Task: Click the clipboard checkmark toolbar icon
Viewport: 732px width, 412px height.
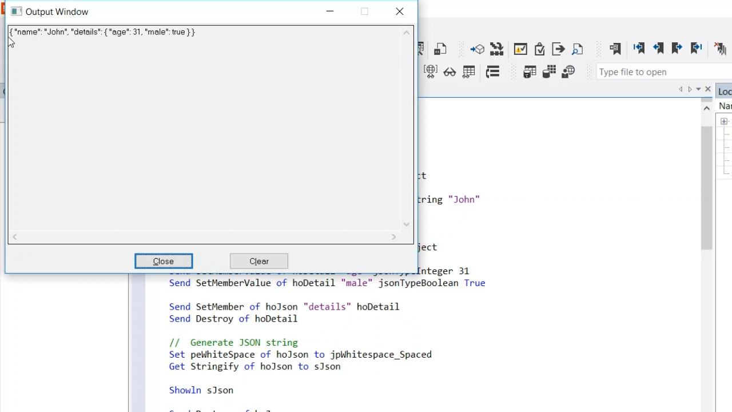Action: 539,49
